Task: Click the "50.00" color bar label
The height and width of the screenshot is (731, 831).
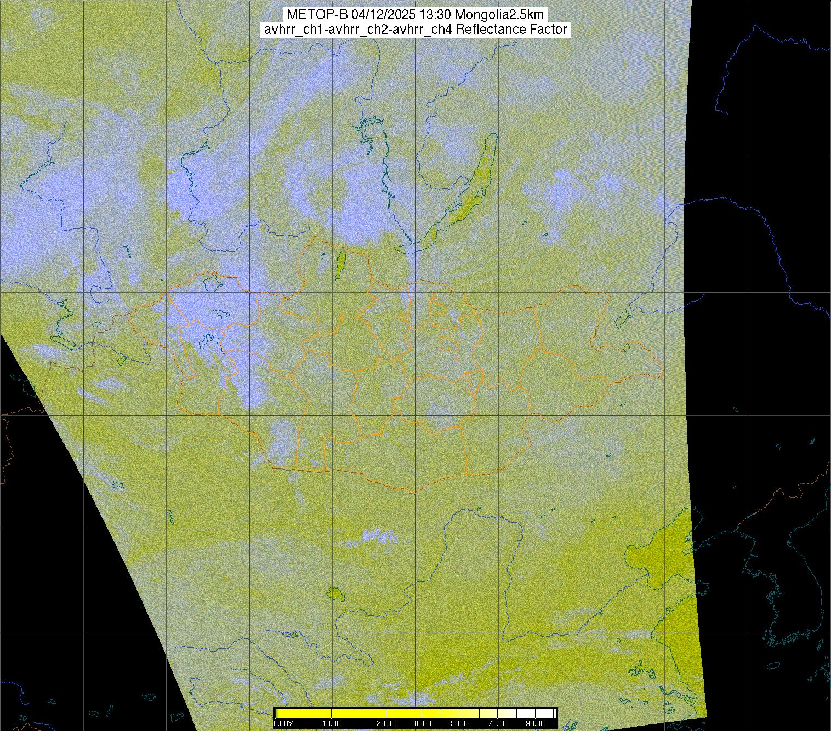Action: point(460,723)
